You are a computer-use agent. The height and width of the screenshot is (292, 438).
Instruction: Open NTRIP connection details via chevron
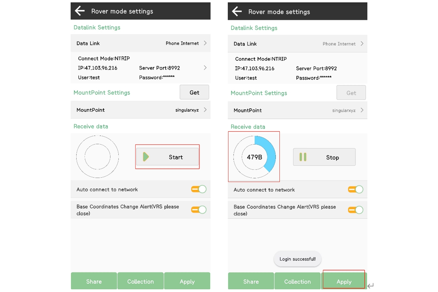coord(205,68)
